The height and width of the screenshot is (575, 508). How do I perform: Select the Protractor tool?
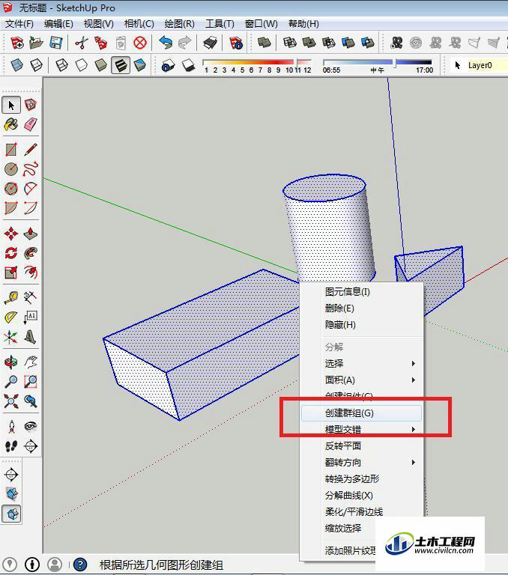coord(11,317)
